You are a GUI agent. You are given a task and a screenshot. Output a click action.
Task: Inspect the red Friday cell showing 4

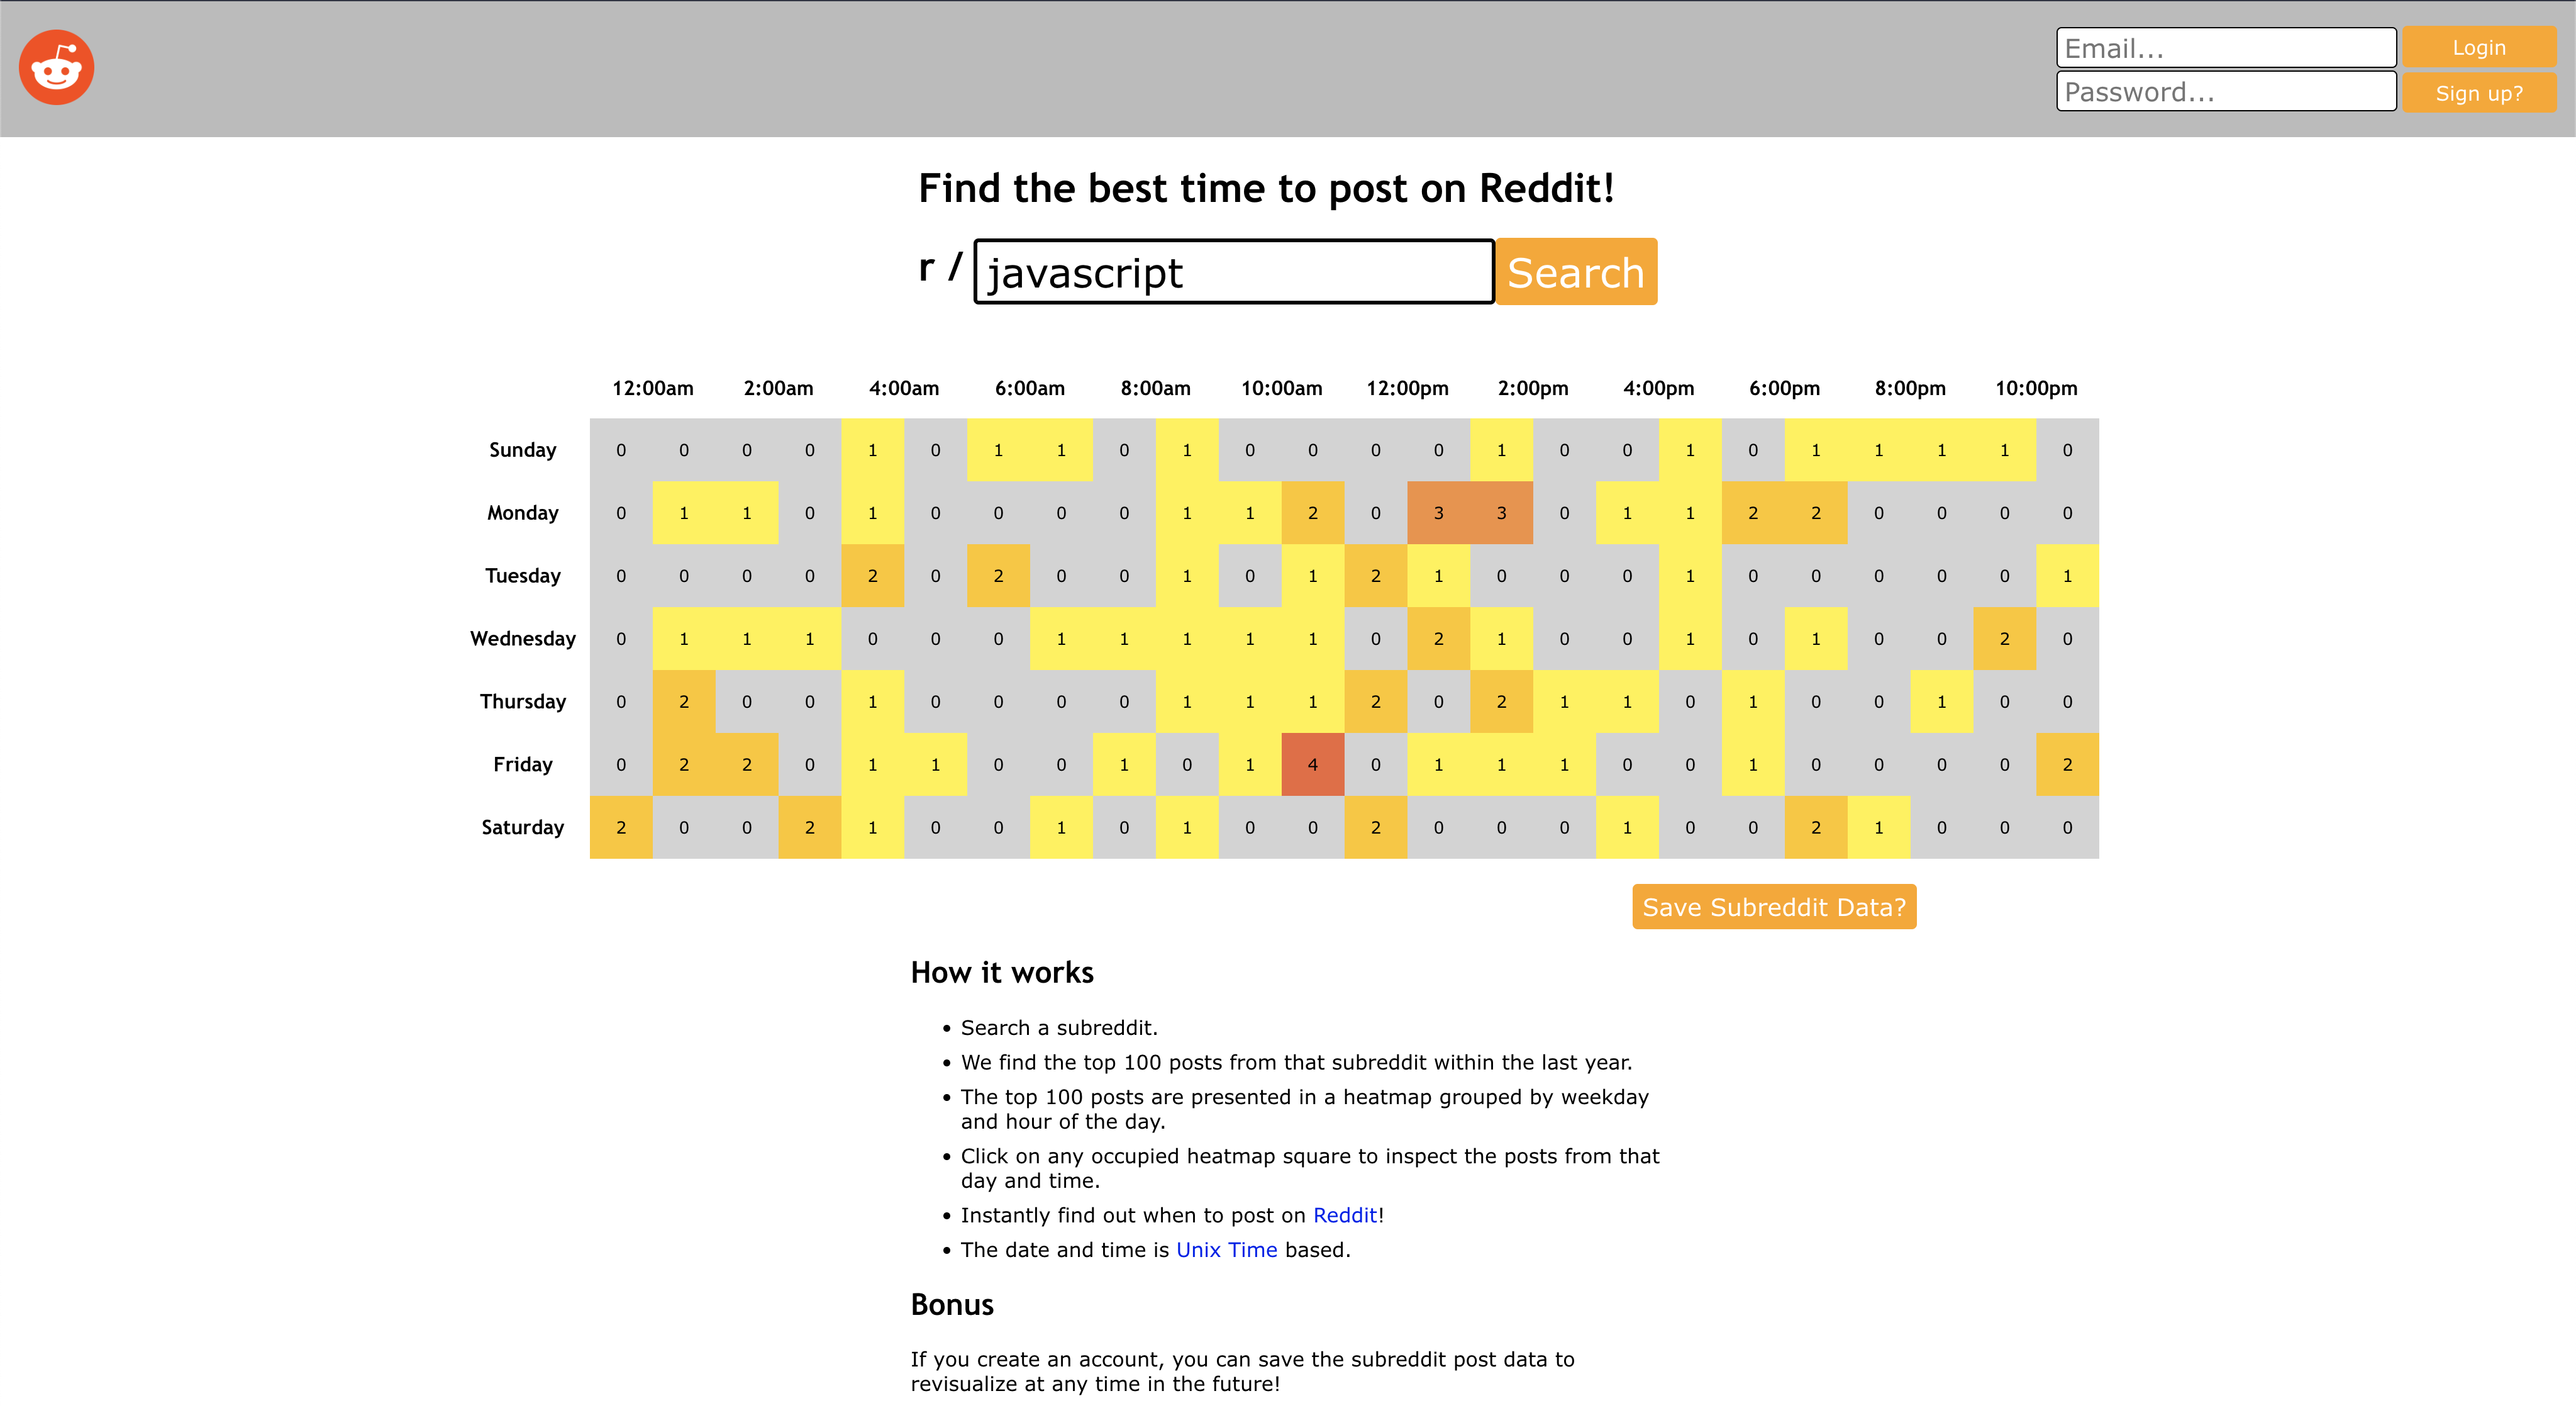click(1312, 764)
